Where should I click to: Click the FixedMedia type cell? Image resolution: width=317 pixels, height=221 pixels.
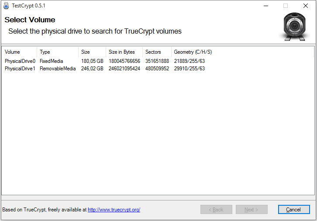52,61
